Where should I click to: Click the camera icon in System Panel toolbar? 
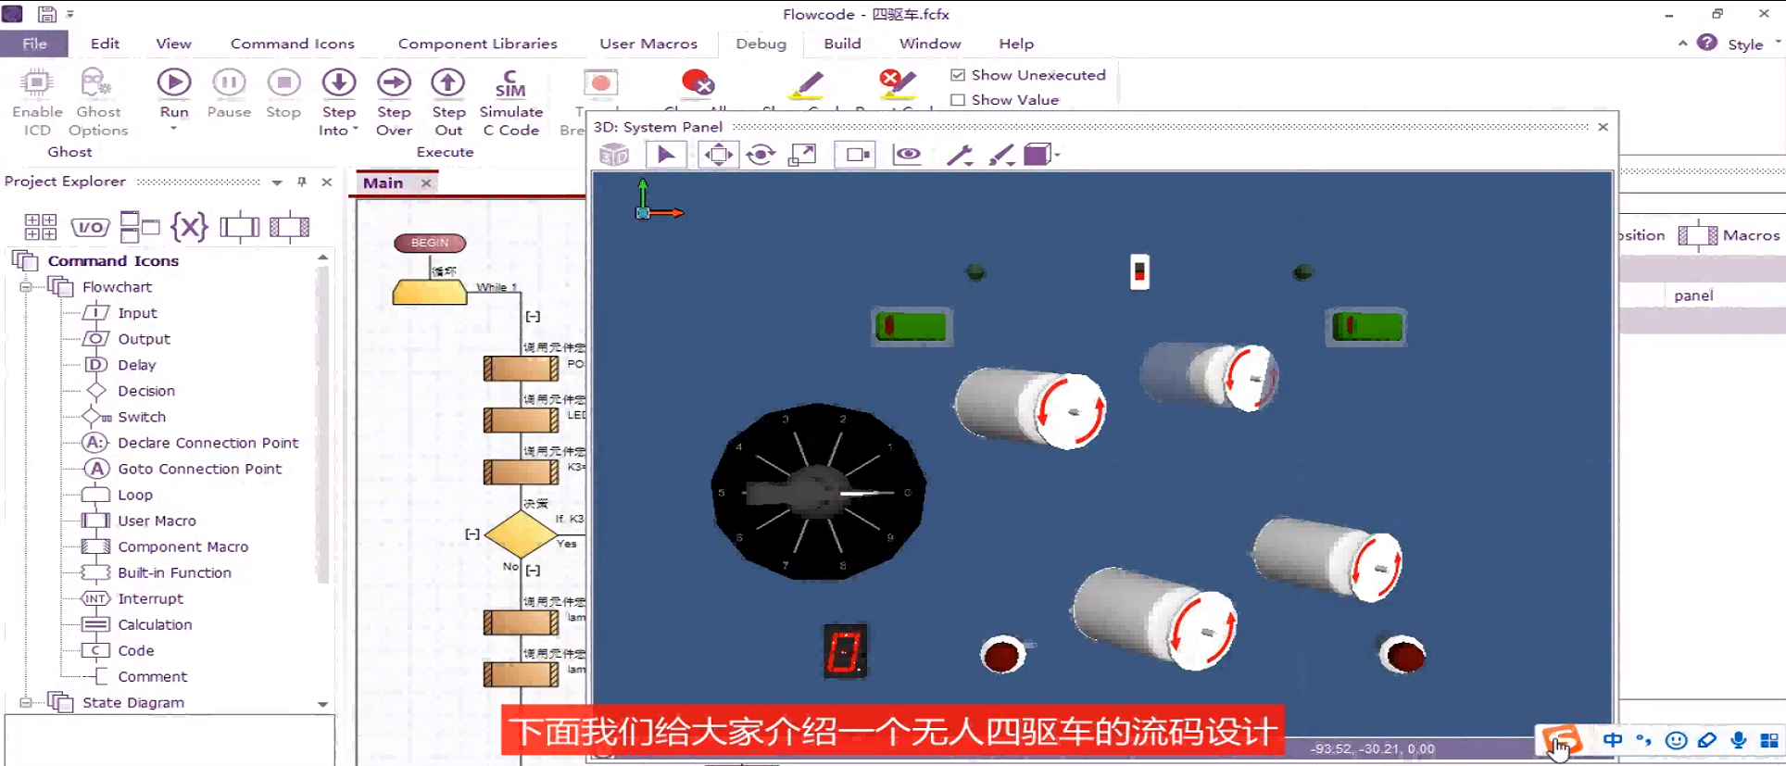click(x=855, y=155)
